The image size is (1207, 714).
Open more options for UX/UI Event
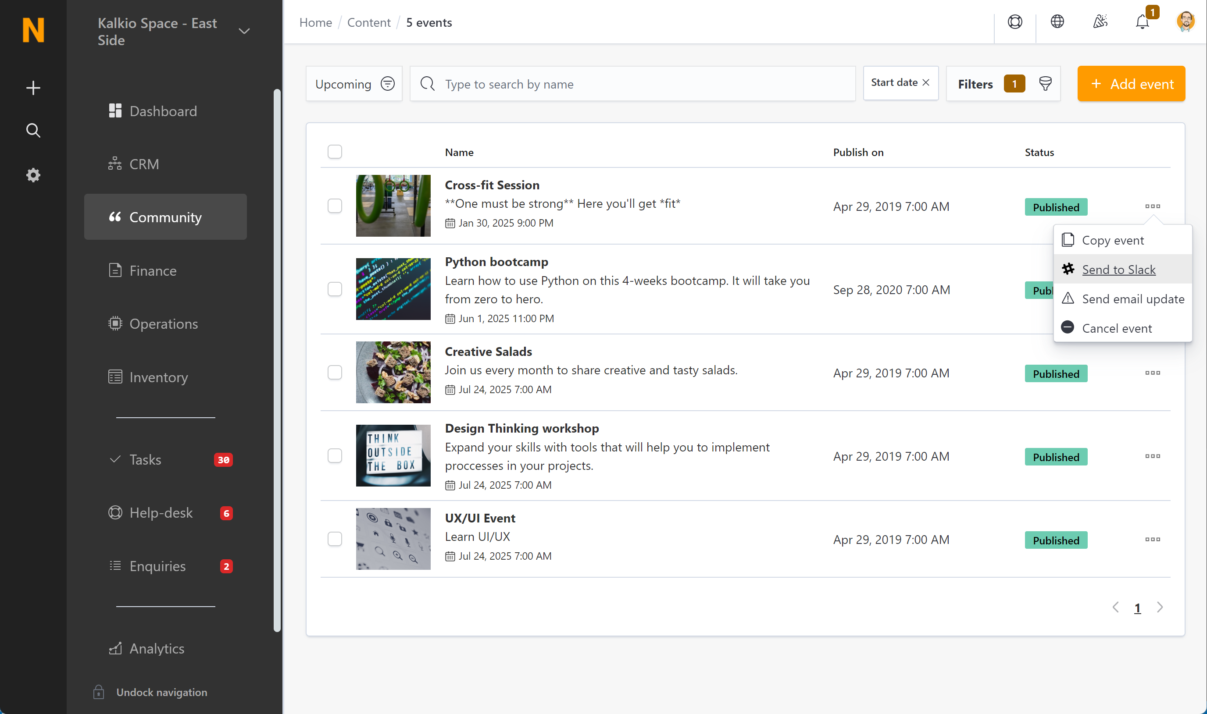point(1153,540)
